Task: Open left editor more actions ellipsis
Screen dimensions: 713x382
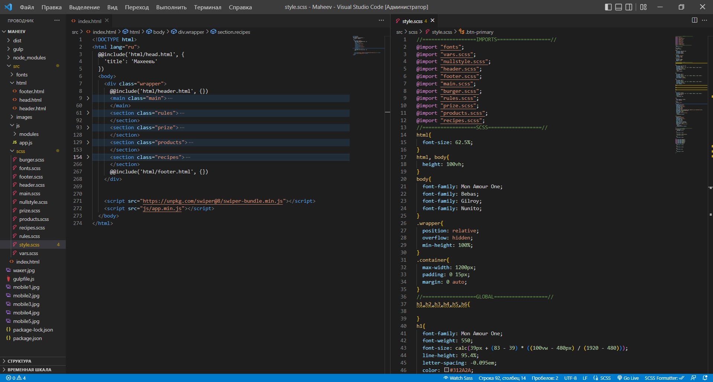Action: (381, 20)
